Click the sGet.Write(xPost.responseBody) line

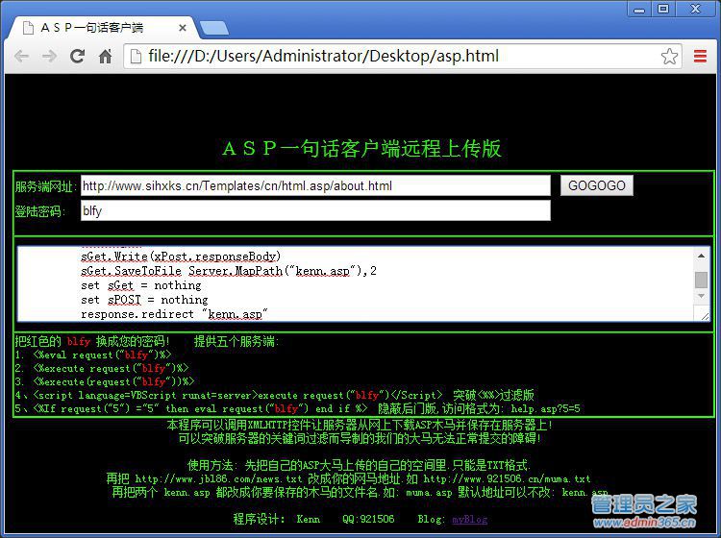pyautogui.click(x=181, y=257)
